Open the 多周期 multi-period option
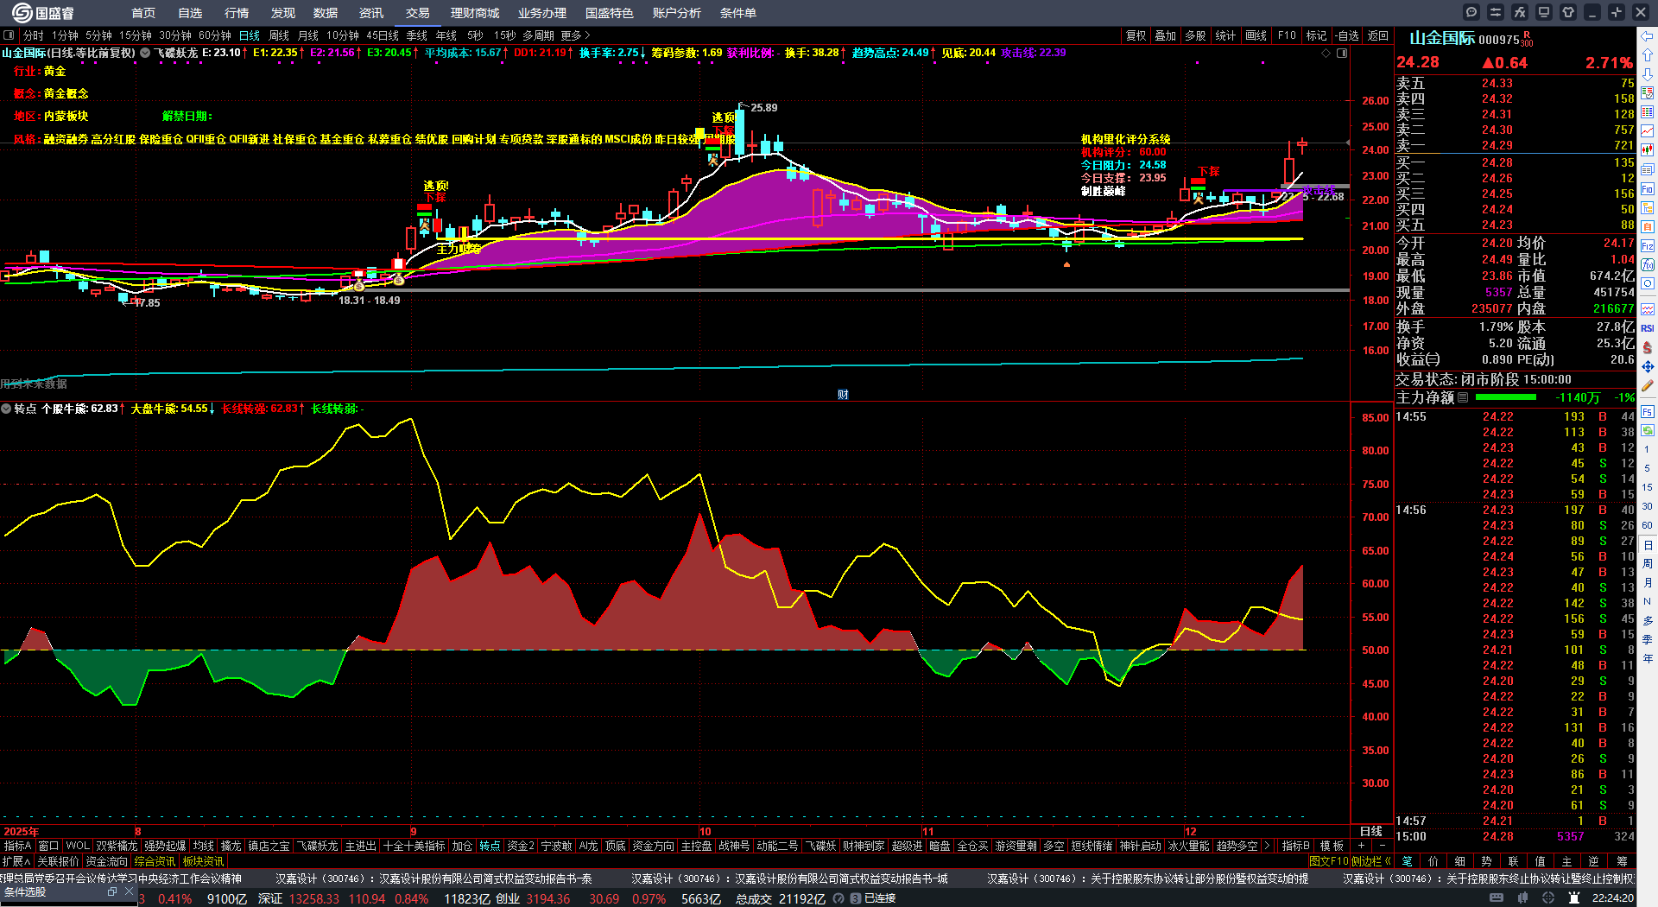 point(538,35)
